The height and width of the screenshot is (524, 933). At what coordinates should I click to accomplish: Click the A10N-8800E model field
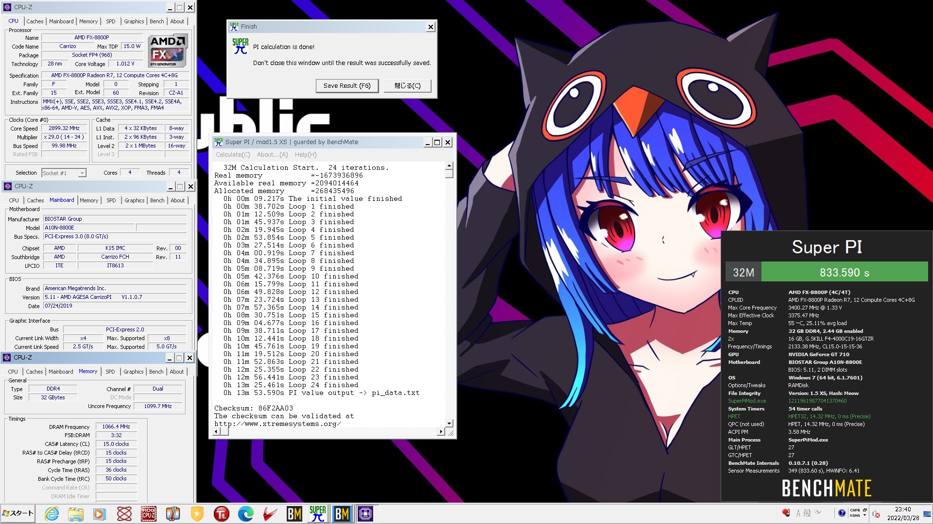pyautogui.click(x=89, y=228)
